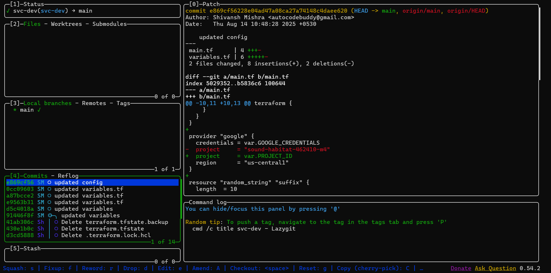The image size is (551, 273).
Task: Click the Ask Question link
Action: tap(495, 268)
